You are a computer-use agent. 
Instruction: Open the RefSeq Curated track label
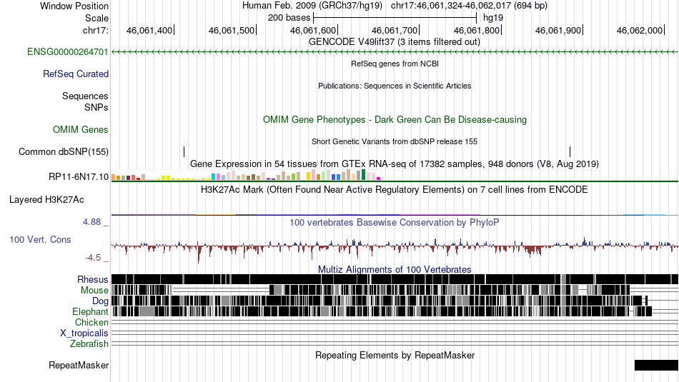pos(76,74)
